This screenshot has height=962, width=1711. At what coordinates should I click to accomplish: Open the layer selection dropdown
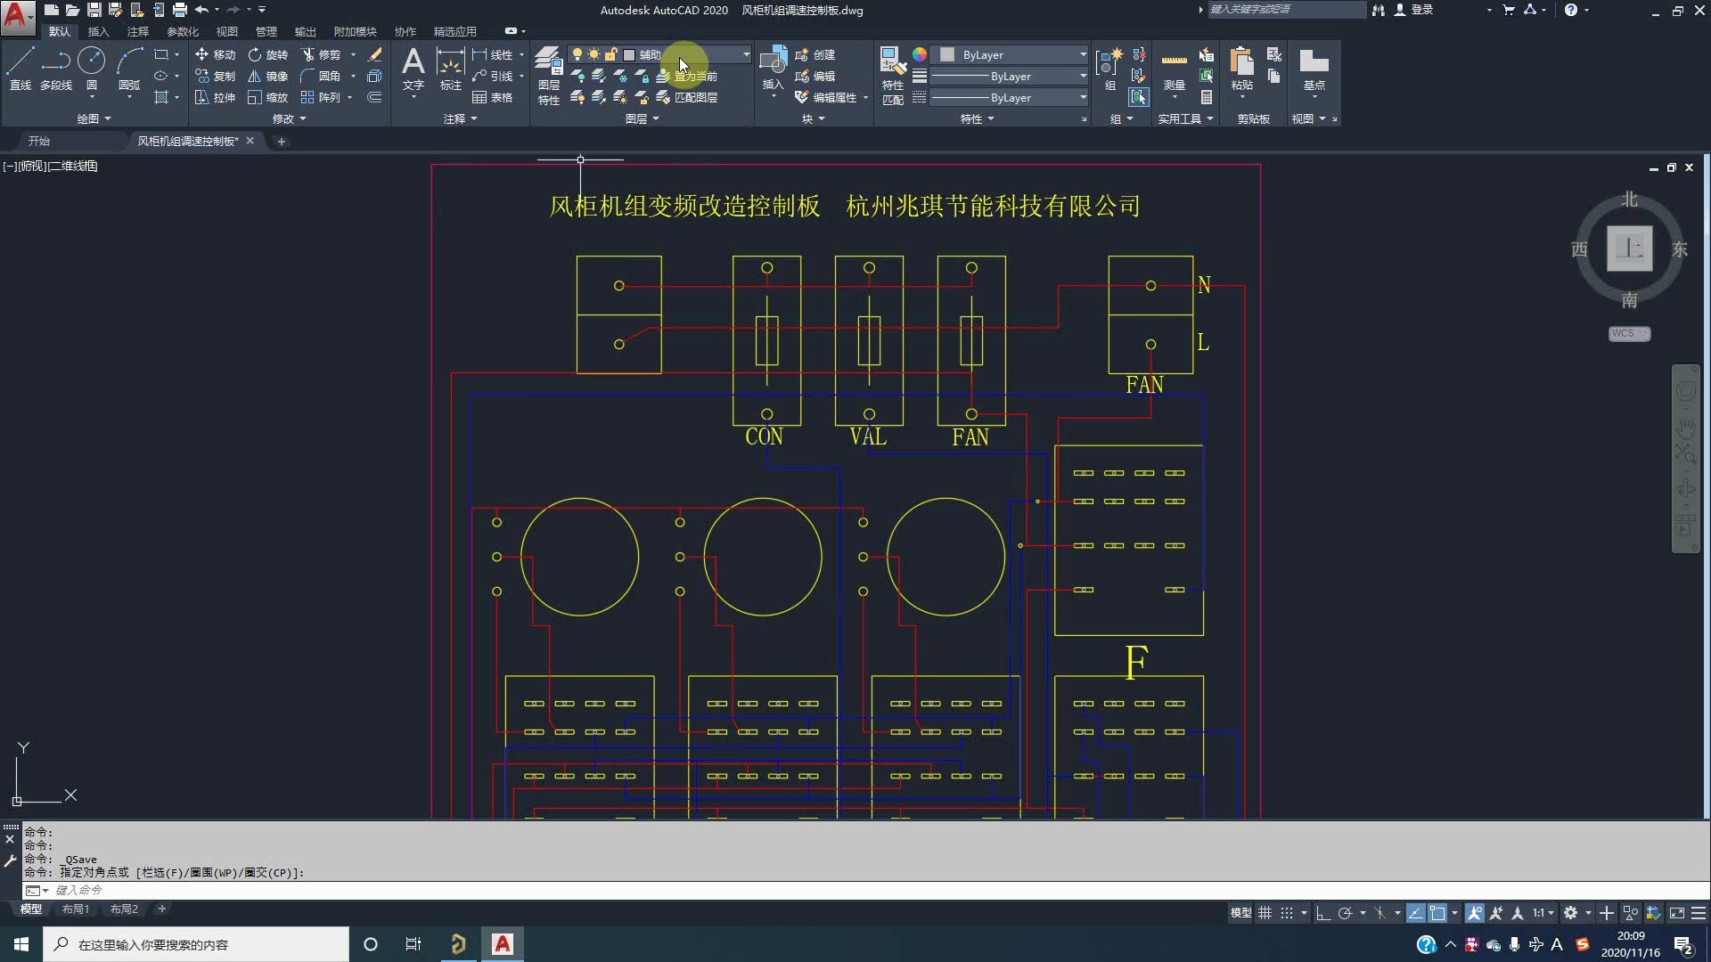pyautogui.click(x=745, y=54)
